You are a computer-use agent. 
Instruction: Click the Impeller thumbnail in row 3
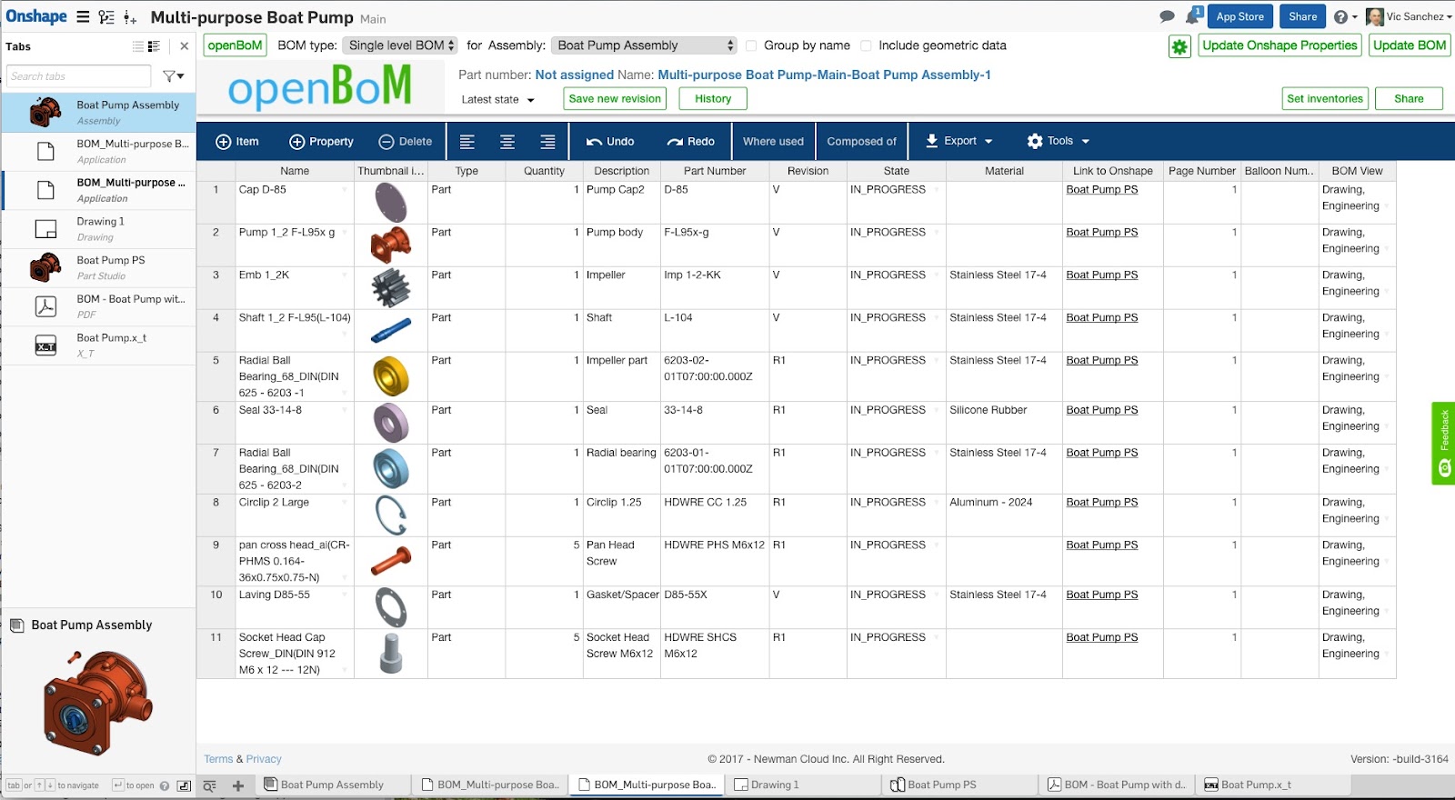coord(390,287)
